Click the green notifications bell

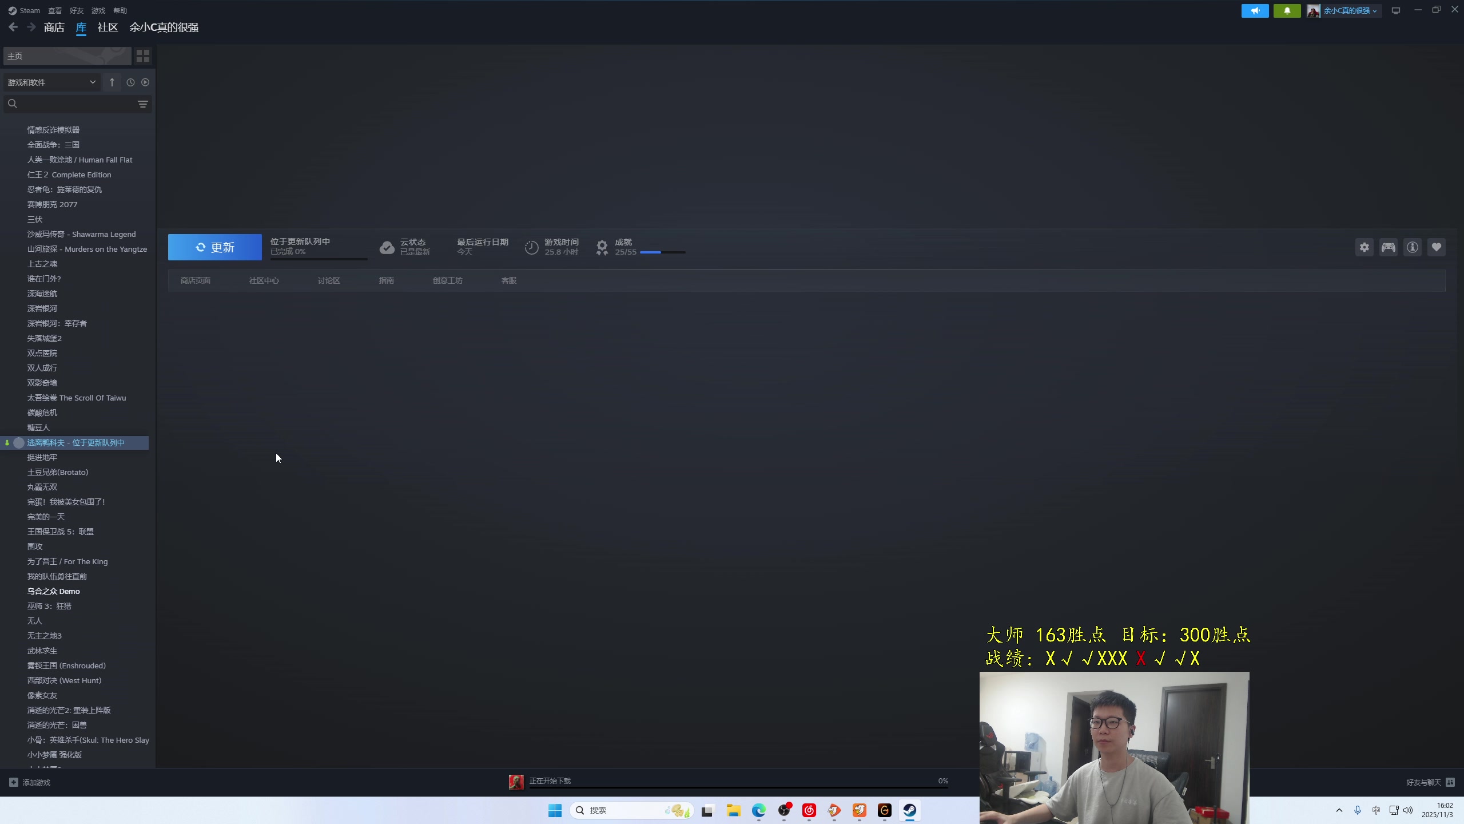click(x=1287, y=11)
